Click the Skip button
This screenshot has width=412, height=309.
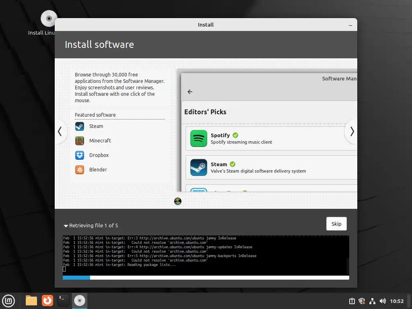(x=336, y=224)
